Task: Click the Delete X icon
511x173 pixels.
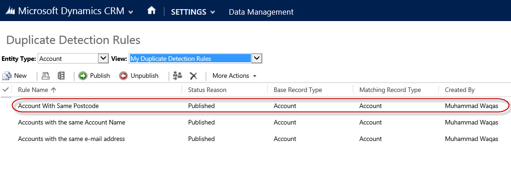Action: (194, 76)
